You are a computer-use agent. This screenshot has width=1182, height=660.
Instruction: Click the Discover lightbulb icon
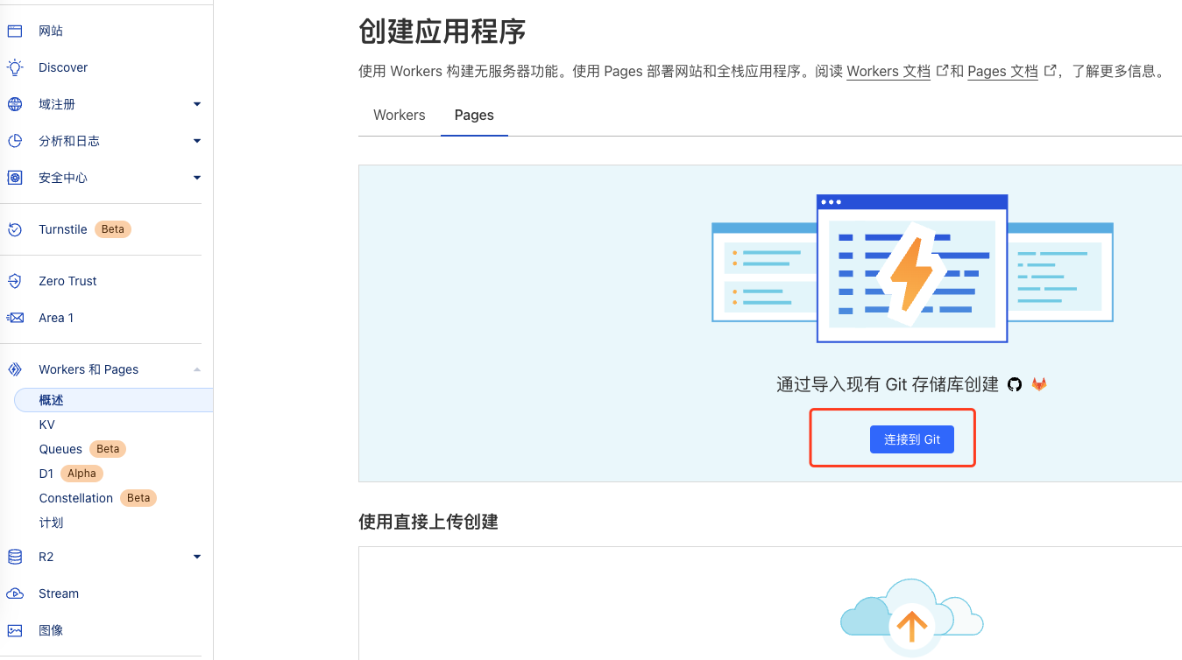click(x=15, y=67)
